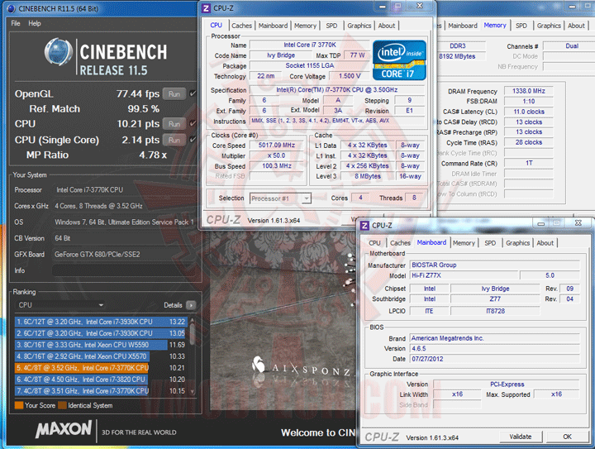Switch to Memory tab in top CPU-Z window
The image size is (595, 449).
click(x=306, y=26)
